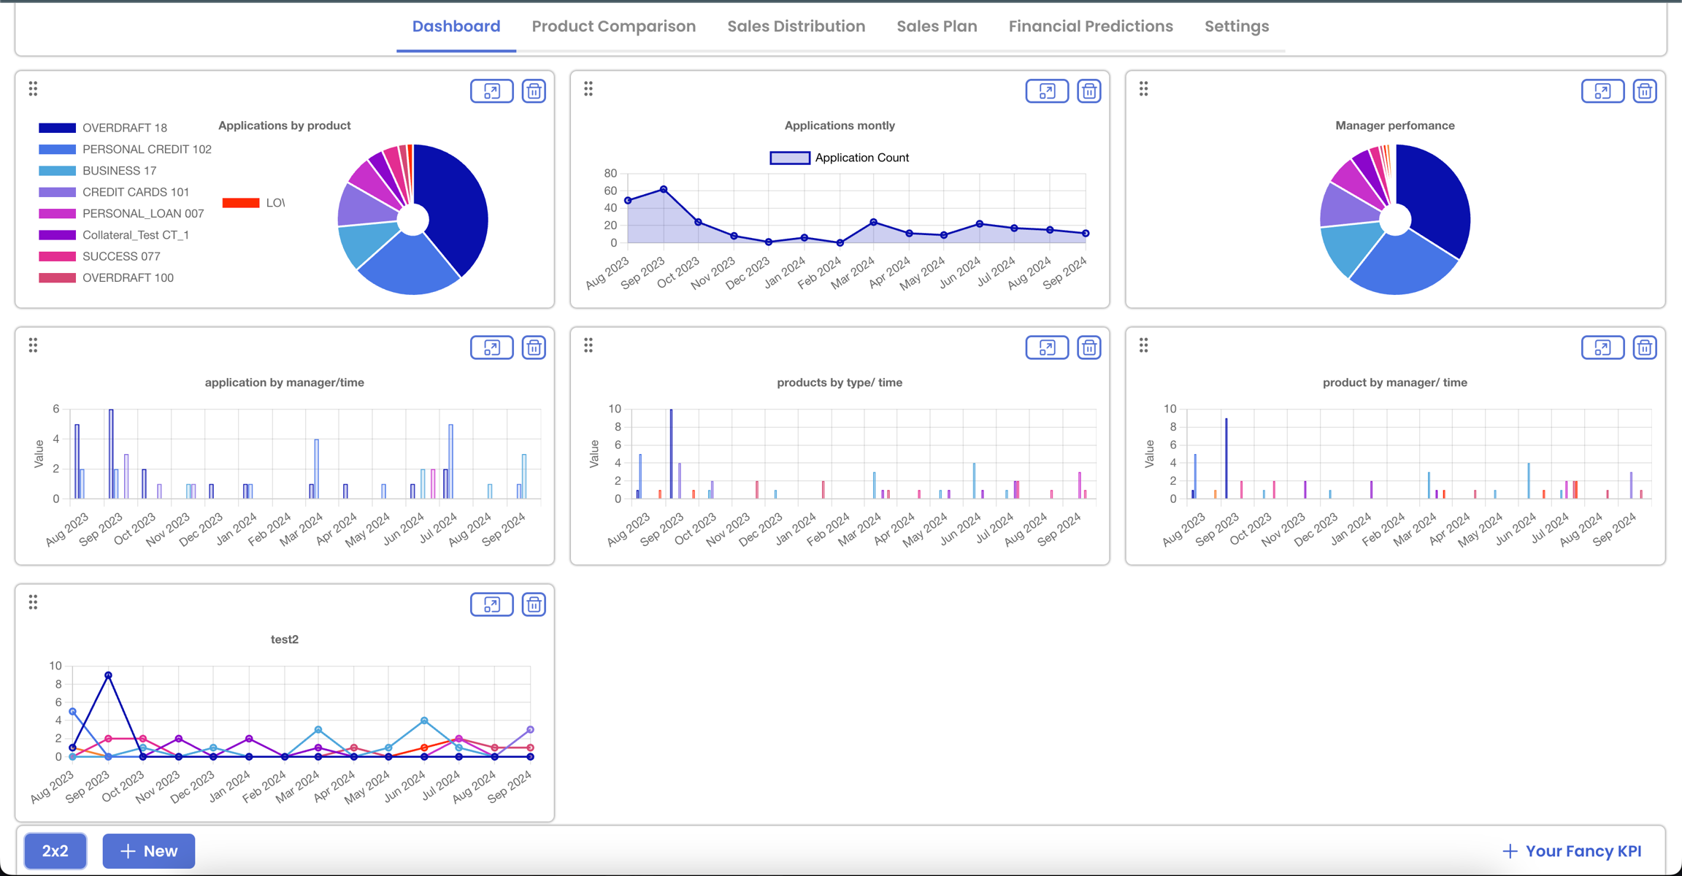Delete the test2 chart widget
Screen dimensions: 1682x876
pos(534,604)
